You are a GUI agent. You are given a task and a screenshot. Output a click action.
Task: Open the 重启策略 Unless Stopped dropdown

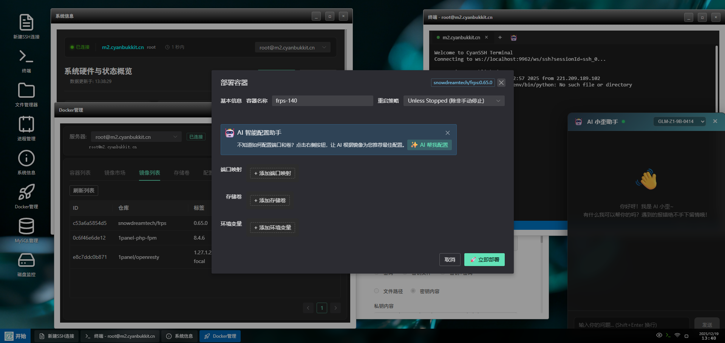click(454, 101)
